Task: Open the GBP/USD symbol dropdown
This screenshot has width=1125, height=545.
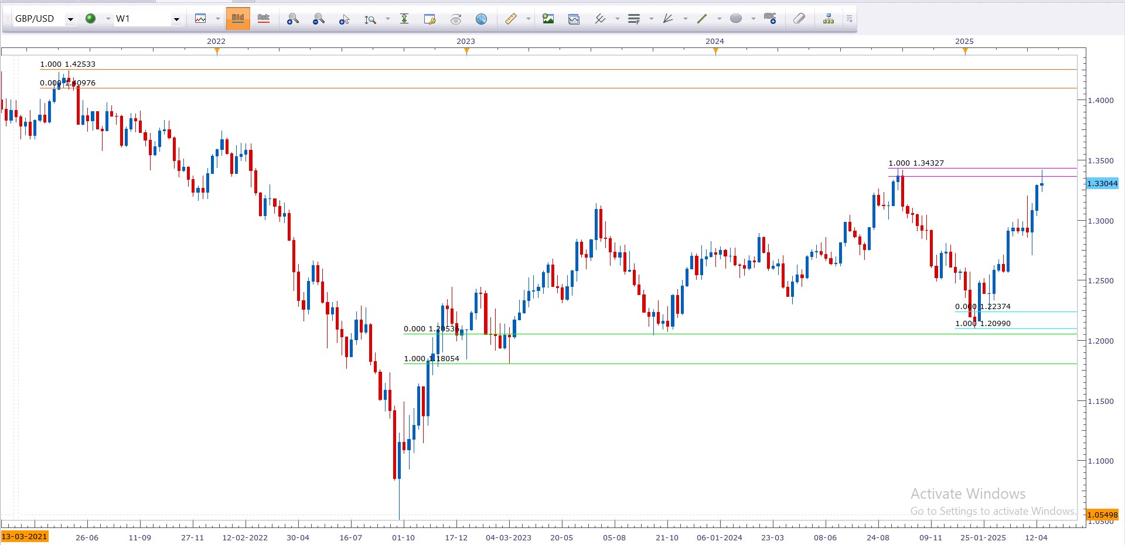Action: 70,19
